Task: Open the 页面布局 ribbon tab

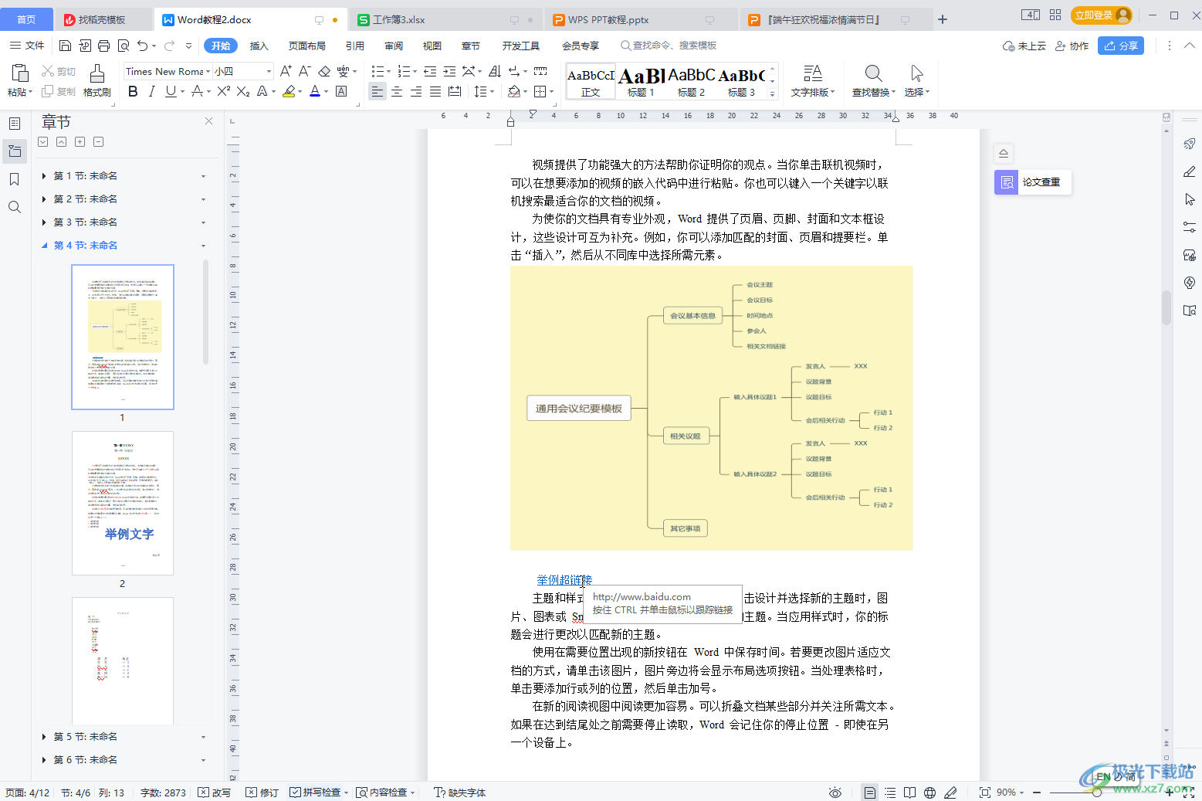Action: pos(307,46)
